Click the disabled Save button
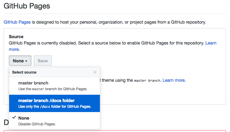 click(x=43, y=61)
